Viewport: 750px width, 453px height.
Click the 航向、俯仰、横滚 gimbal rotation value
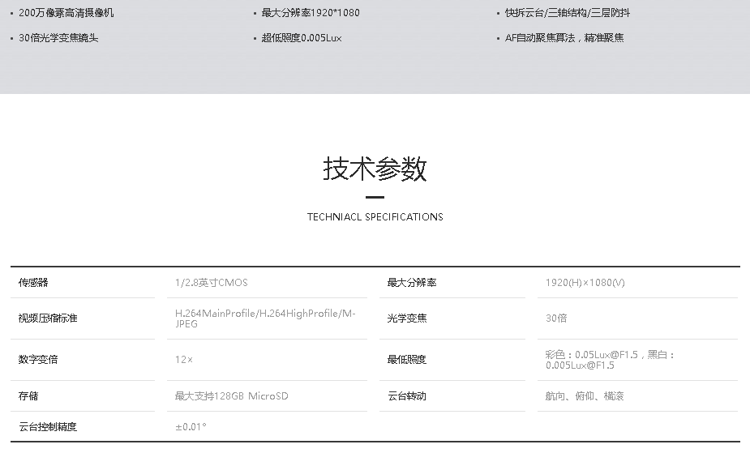[585, 396]
